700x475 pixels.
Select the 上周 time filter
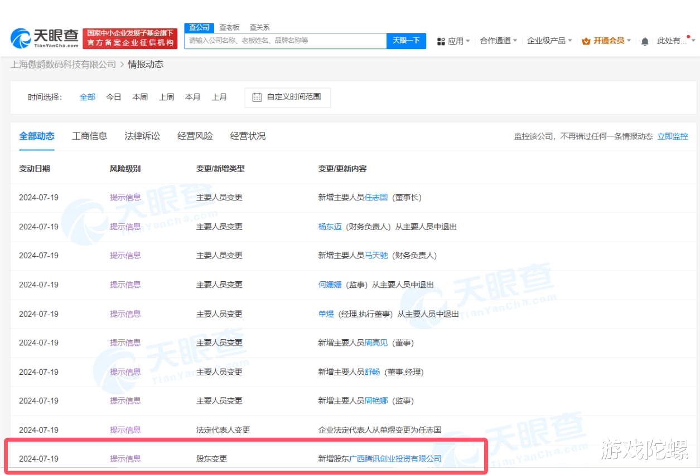[166, 97]
